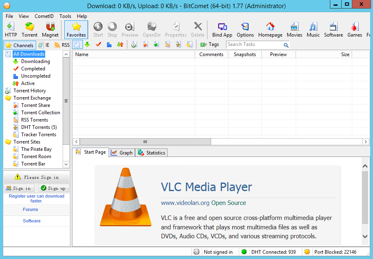Viewport: 373px width, 259px height.
Task: Open the File menu
Action: point(9,16)
